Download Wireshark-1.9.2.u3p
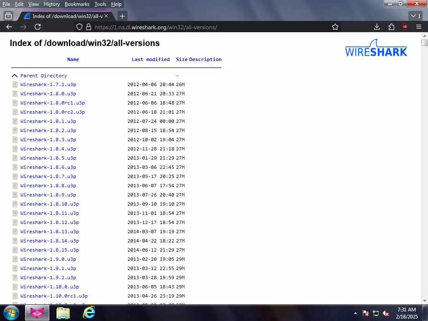The image size is (428, 321). (x=48, y=278)
